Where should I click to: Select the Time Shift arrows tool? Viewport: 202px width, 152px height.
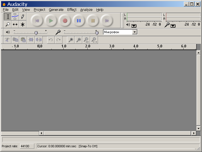point(15,24)
